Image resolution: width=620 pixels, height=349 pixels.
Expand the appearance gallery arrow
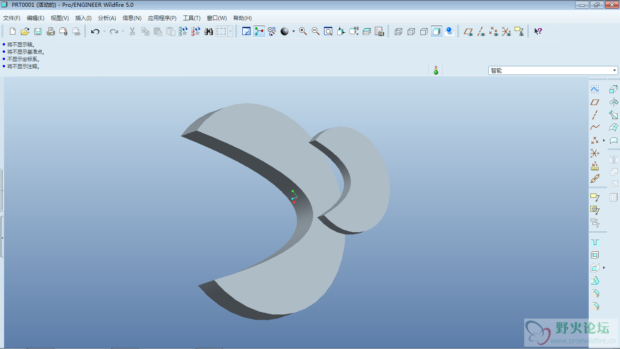click(x=294, y=31)
